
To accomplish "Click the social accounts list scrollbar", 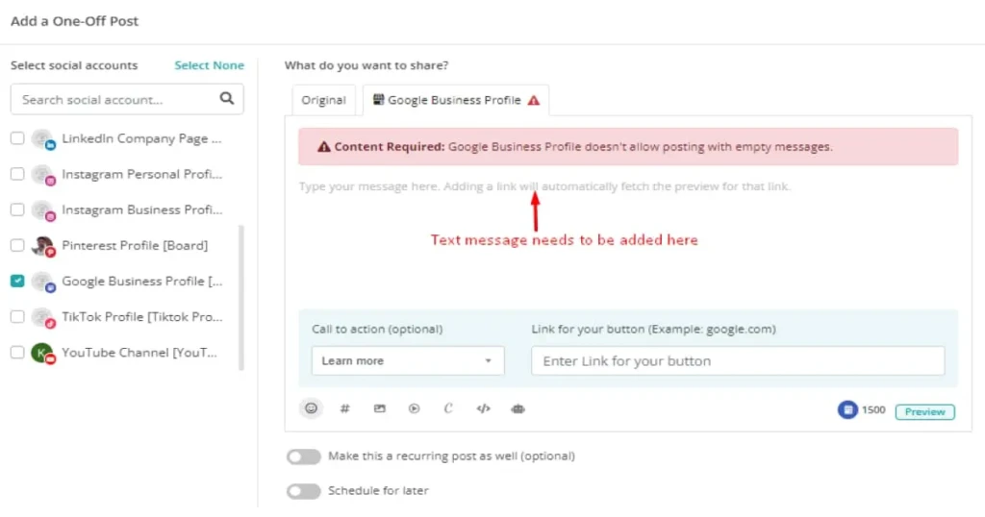I will click(240, 298).
